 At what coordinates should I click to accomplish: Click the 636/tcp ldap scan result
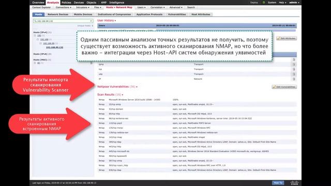tap(115, 170)
